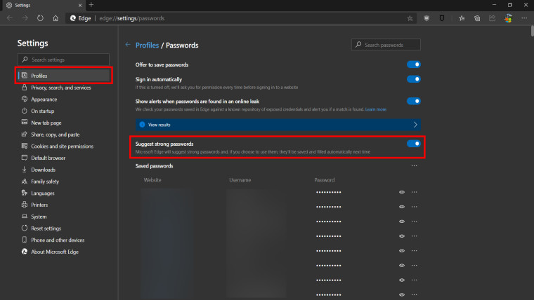Open Cookies and site permissions
The height and width of the screenshot is (300, 534).
coord(62,146)
